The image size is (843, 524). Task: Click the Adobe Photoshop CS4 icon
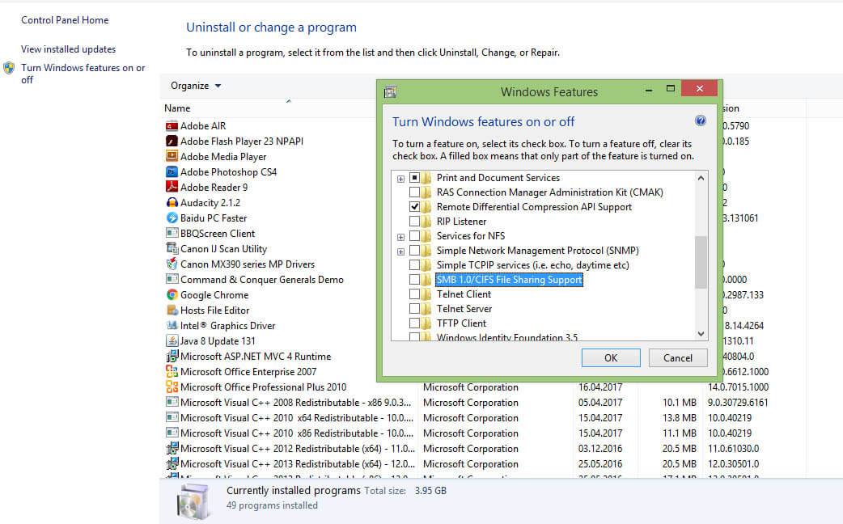(x=172, y=172)
